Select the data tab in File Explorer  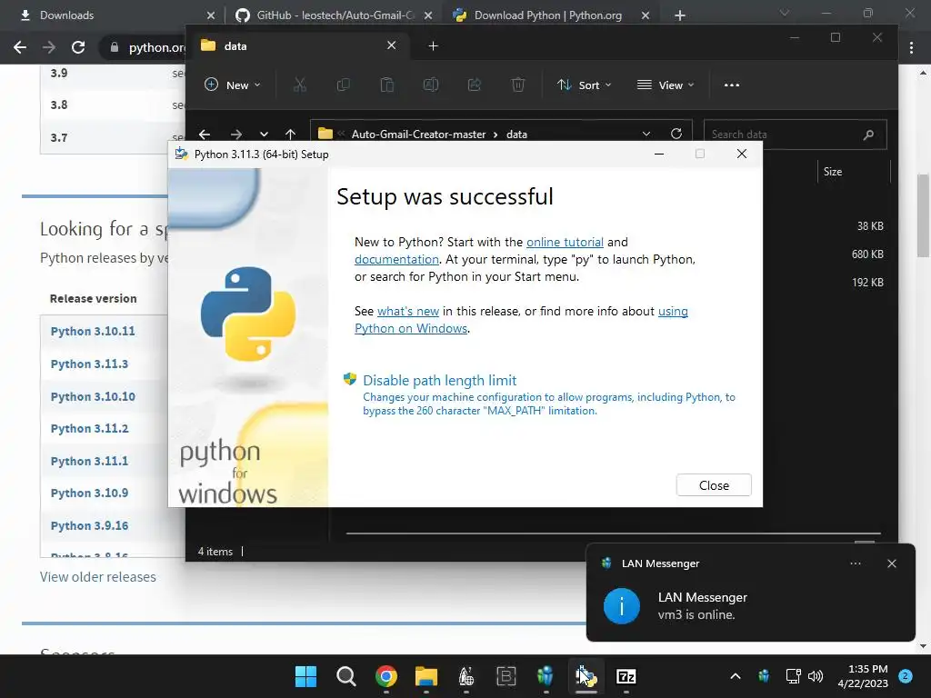298,45
